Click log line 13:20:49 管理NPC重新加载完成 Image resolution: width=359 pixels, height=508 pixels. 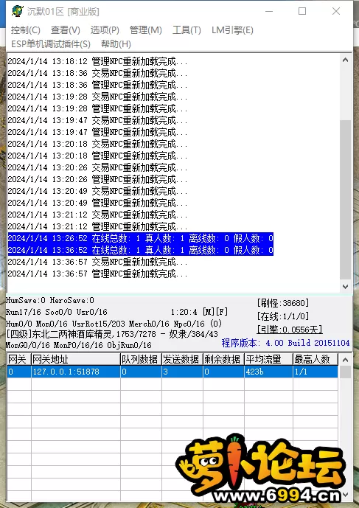[97, 203]
